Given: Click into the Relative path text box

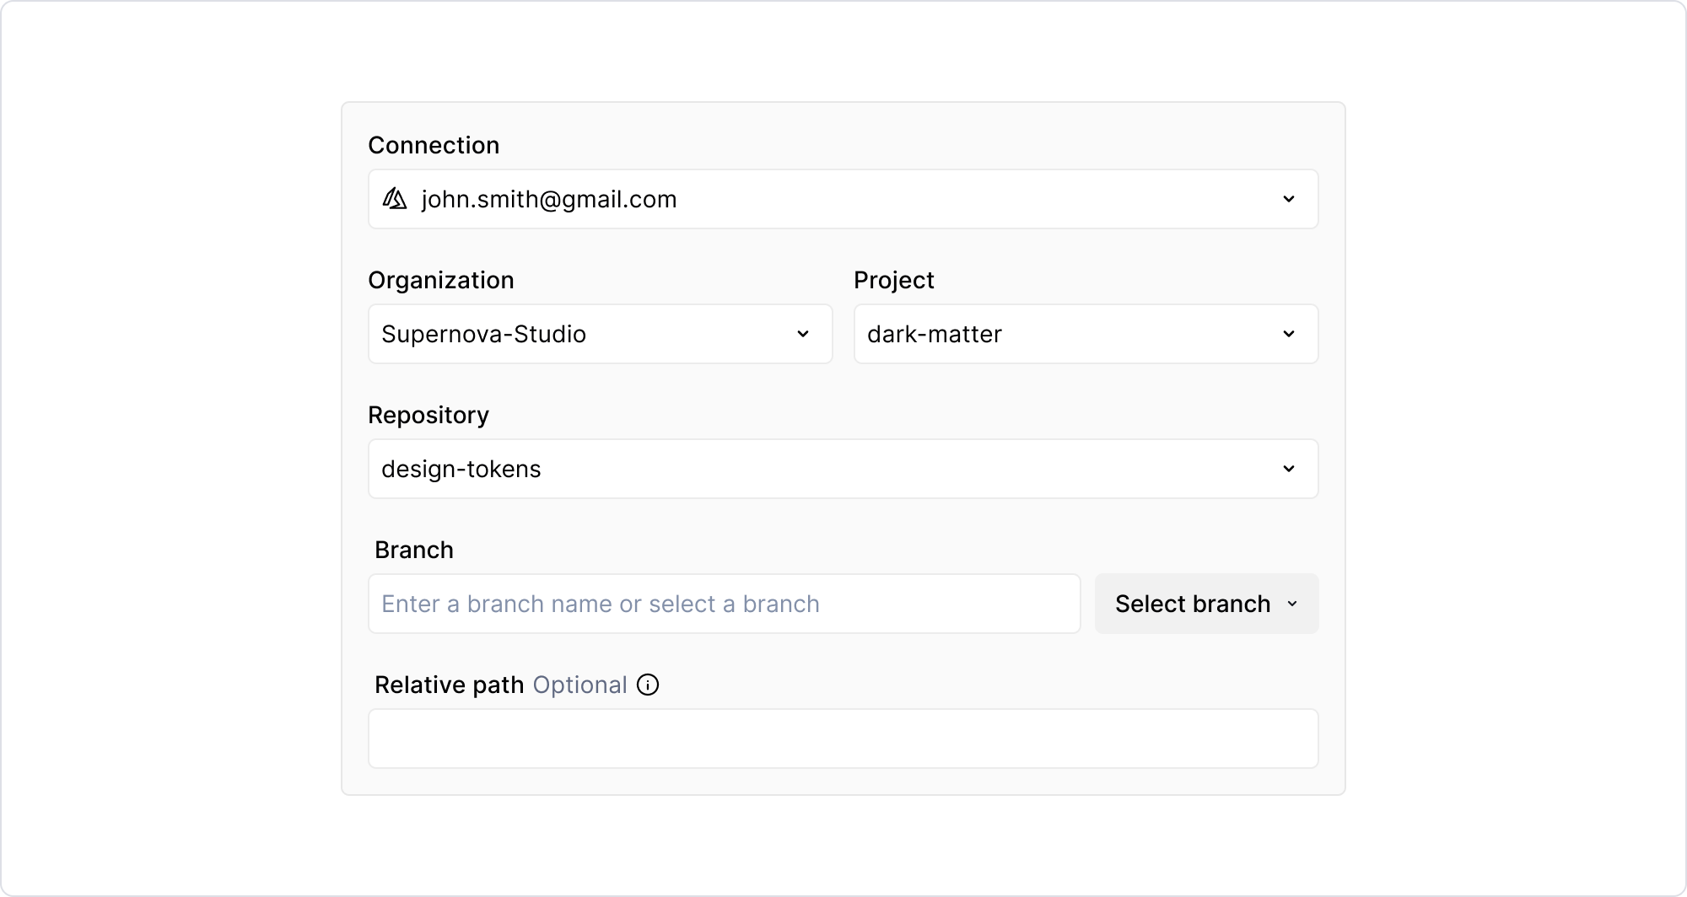Looking at the screenshot, I should pos(842,739).
